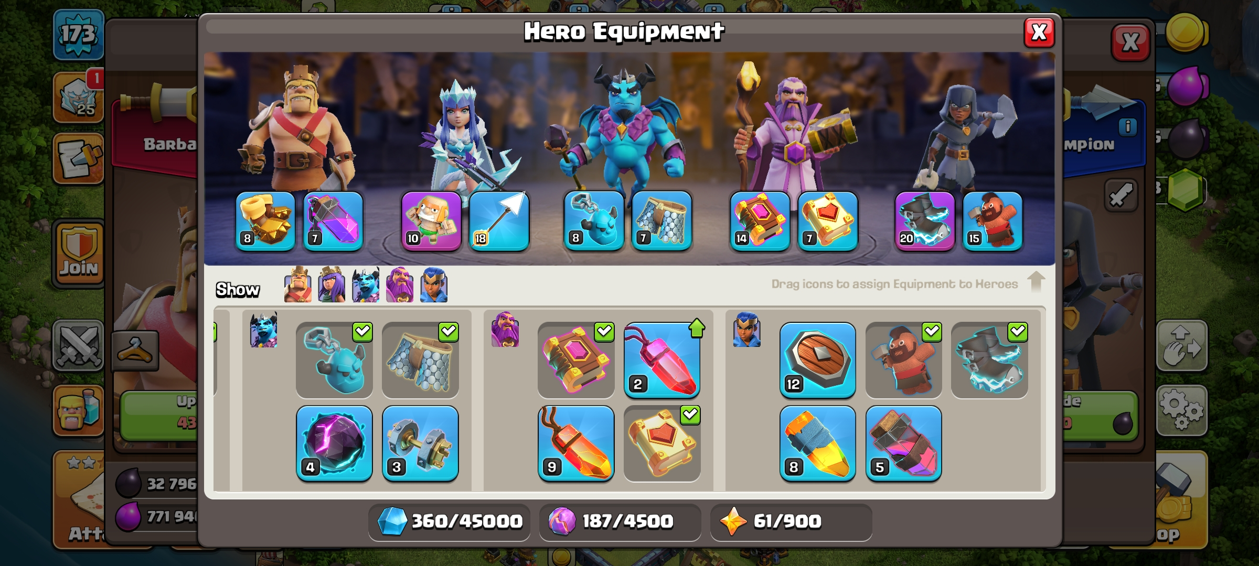Filter equipment by Grand Warden
Image resolution: width=1259 pixels, height=566 pixels.
tap(400, 285)
